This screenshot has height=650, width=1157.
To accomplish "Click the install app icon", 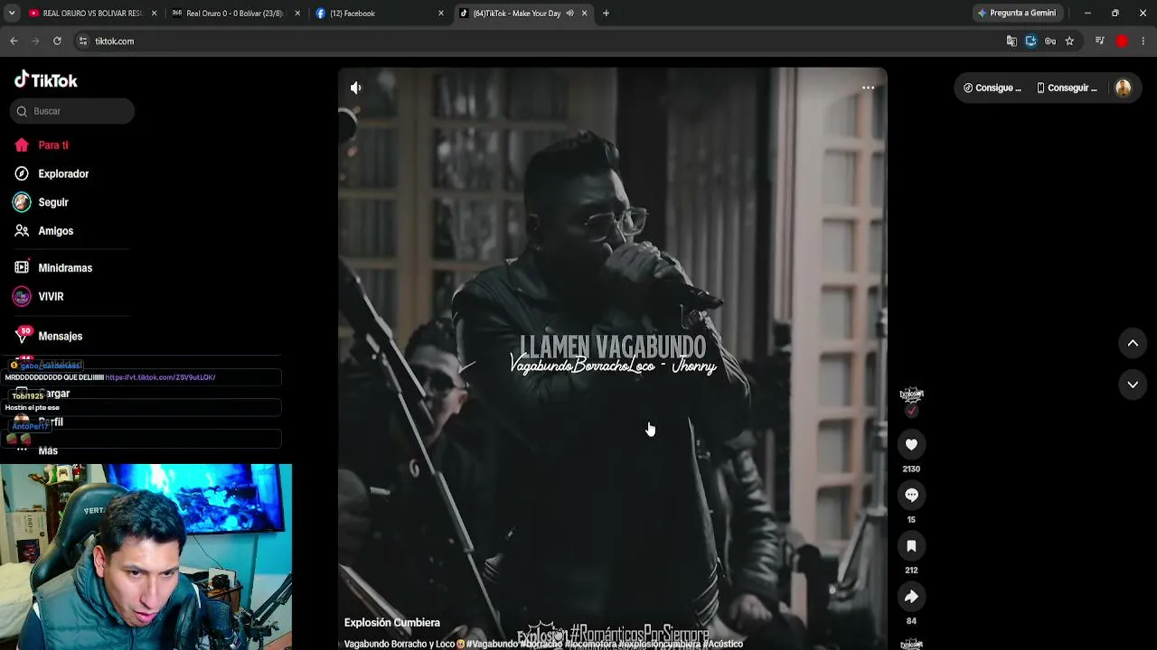I will click(1030, 41).
